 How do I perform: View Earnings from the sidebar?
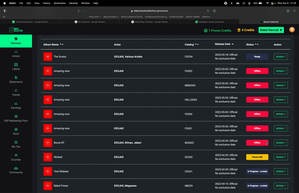pos(16,105)
